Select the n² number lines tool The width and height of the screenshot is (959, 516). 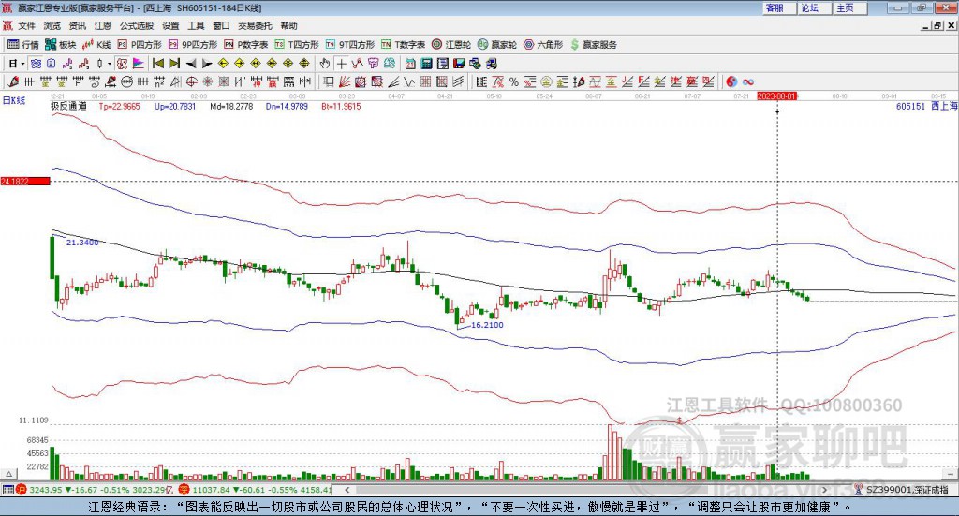point(159,81)
